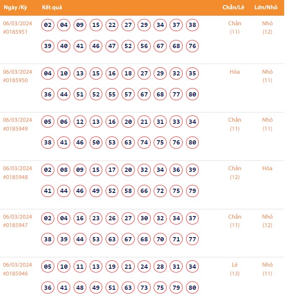The width and height of the screenshot is (285, 302).
Task: Click ball 76 in draw #0185951
Action: pyautogui.click(x=192, y=46)
